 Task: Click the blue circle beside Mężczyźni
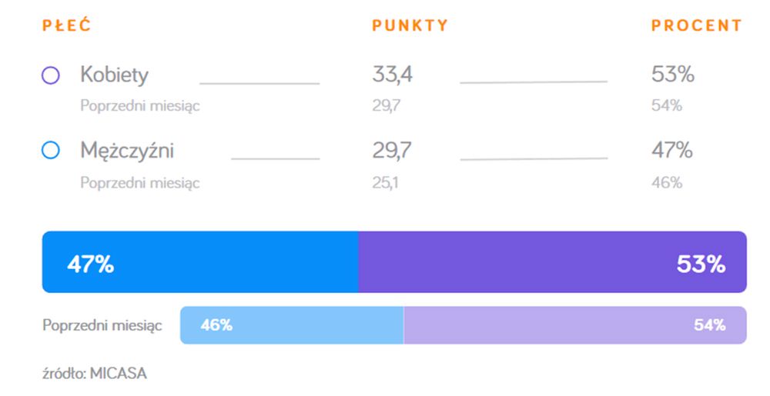(50, 151)
